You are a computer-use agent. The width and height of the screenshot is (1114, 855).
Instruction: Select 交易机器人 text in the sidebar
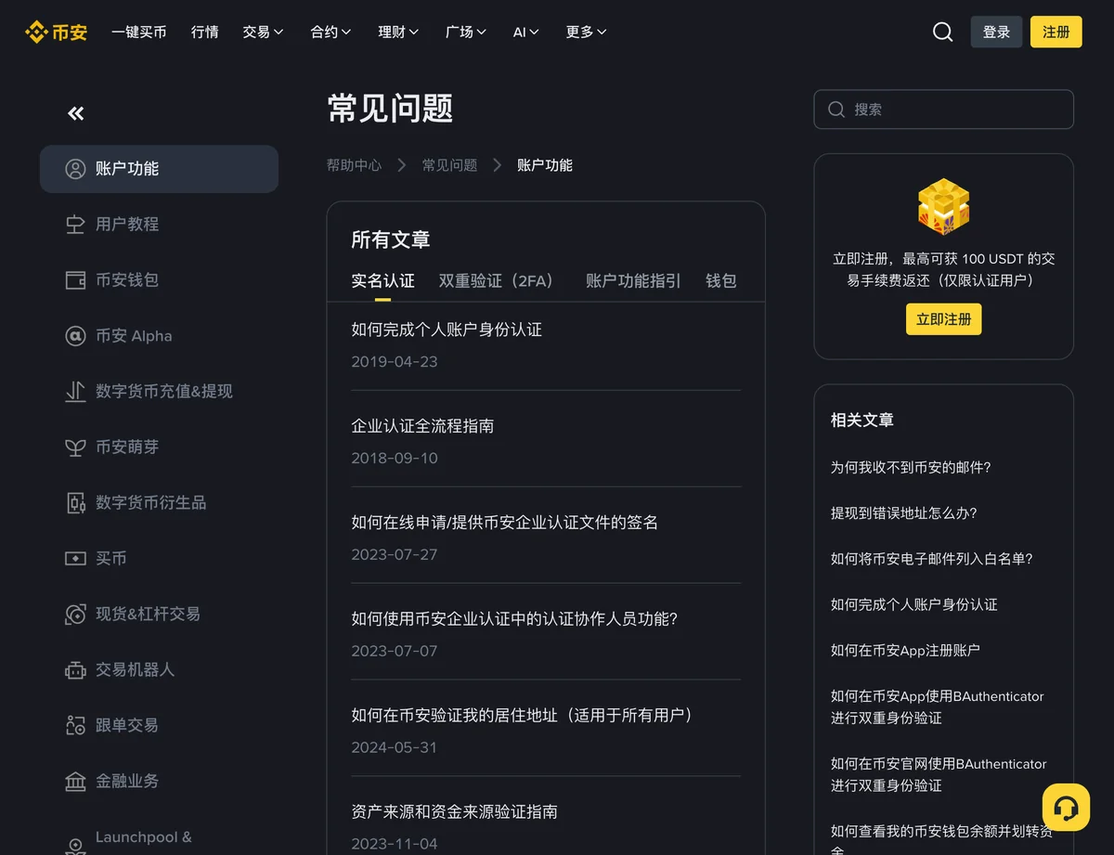point(135,670)
